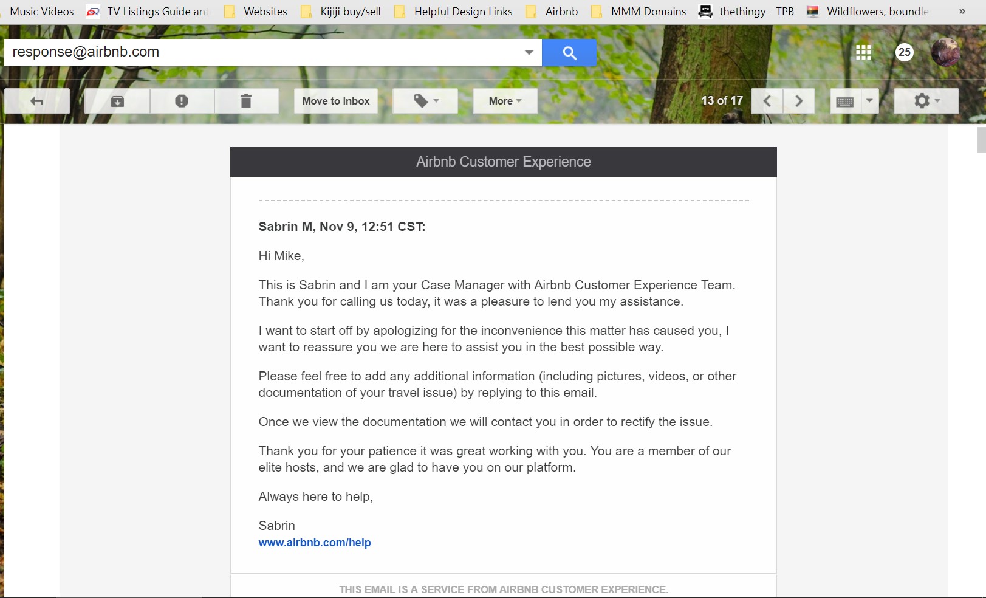986x598 pixels.
Task: Open the thethingy - TPB bookmark
Action: pyautogui.click(x=747, y=12)
